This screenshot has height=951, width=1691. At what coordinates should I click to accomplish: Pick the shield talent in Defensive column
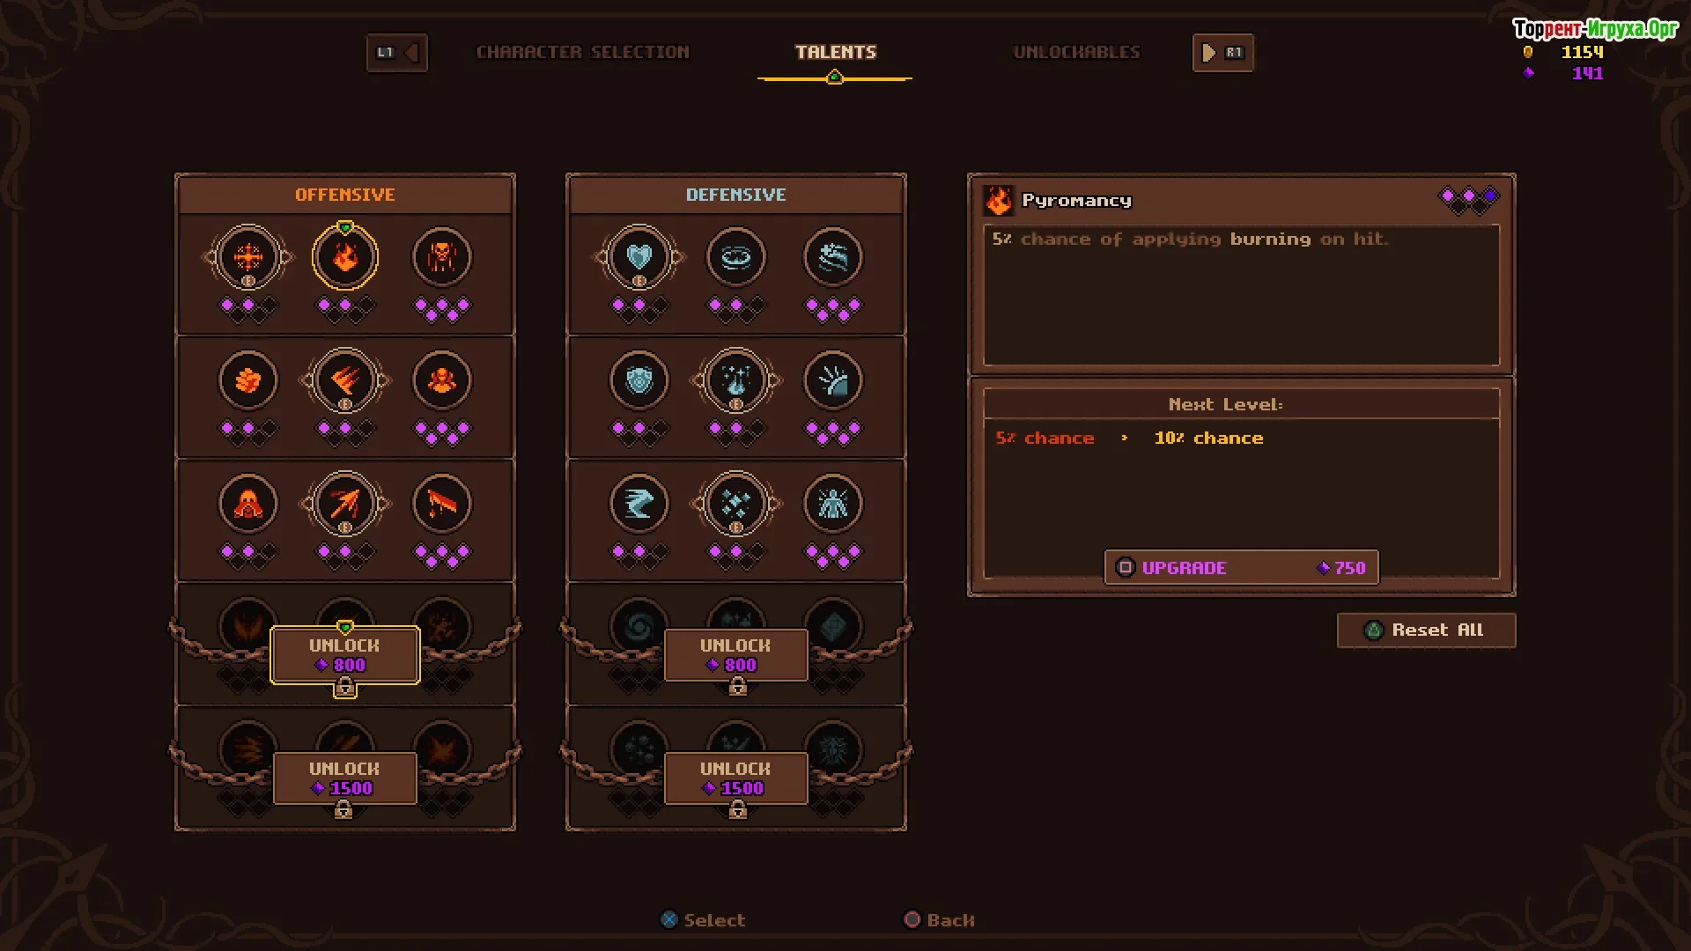tap(639, 380)
